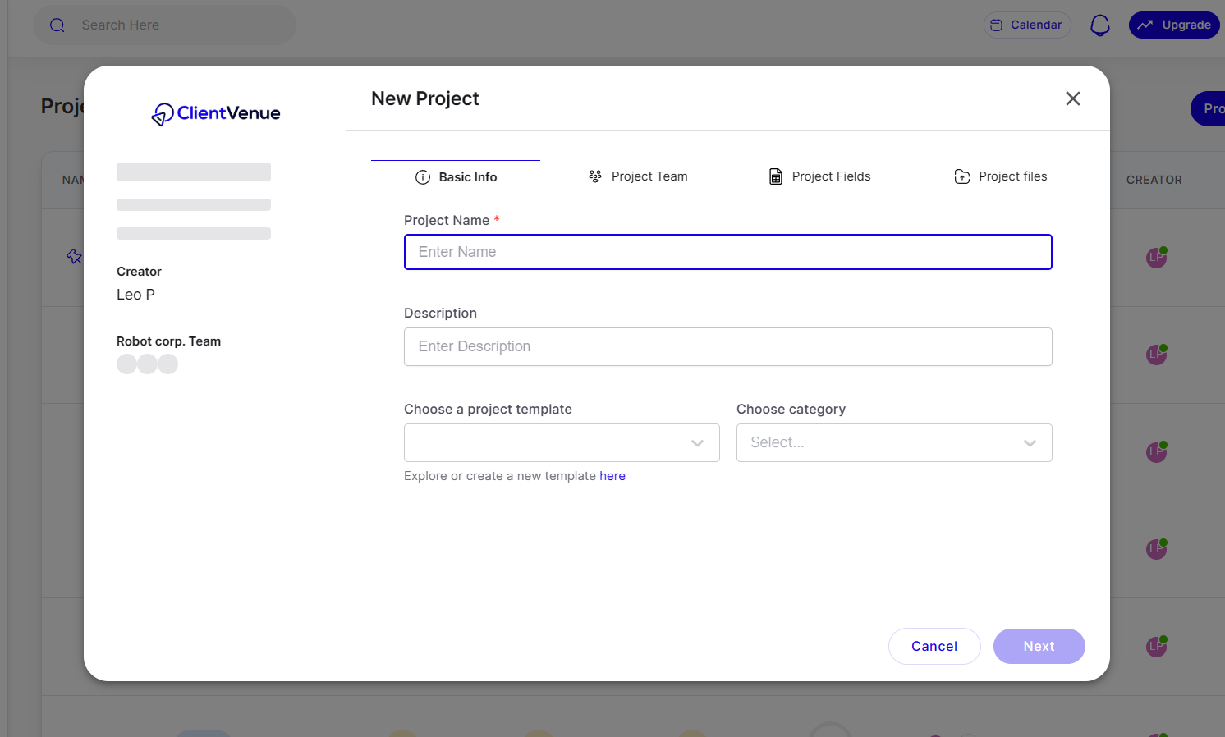Click the notification bell icon

(1099, 25)
